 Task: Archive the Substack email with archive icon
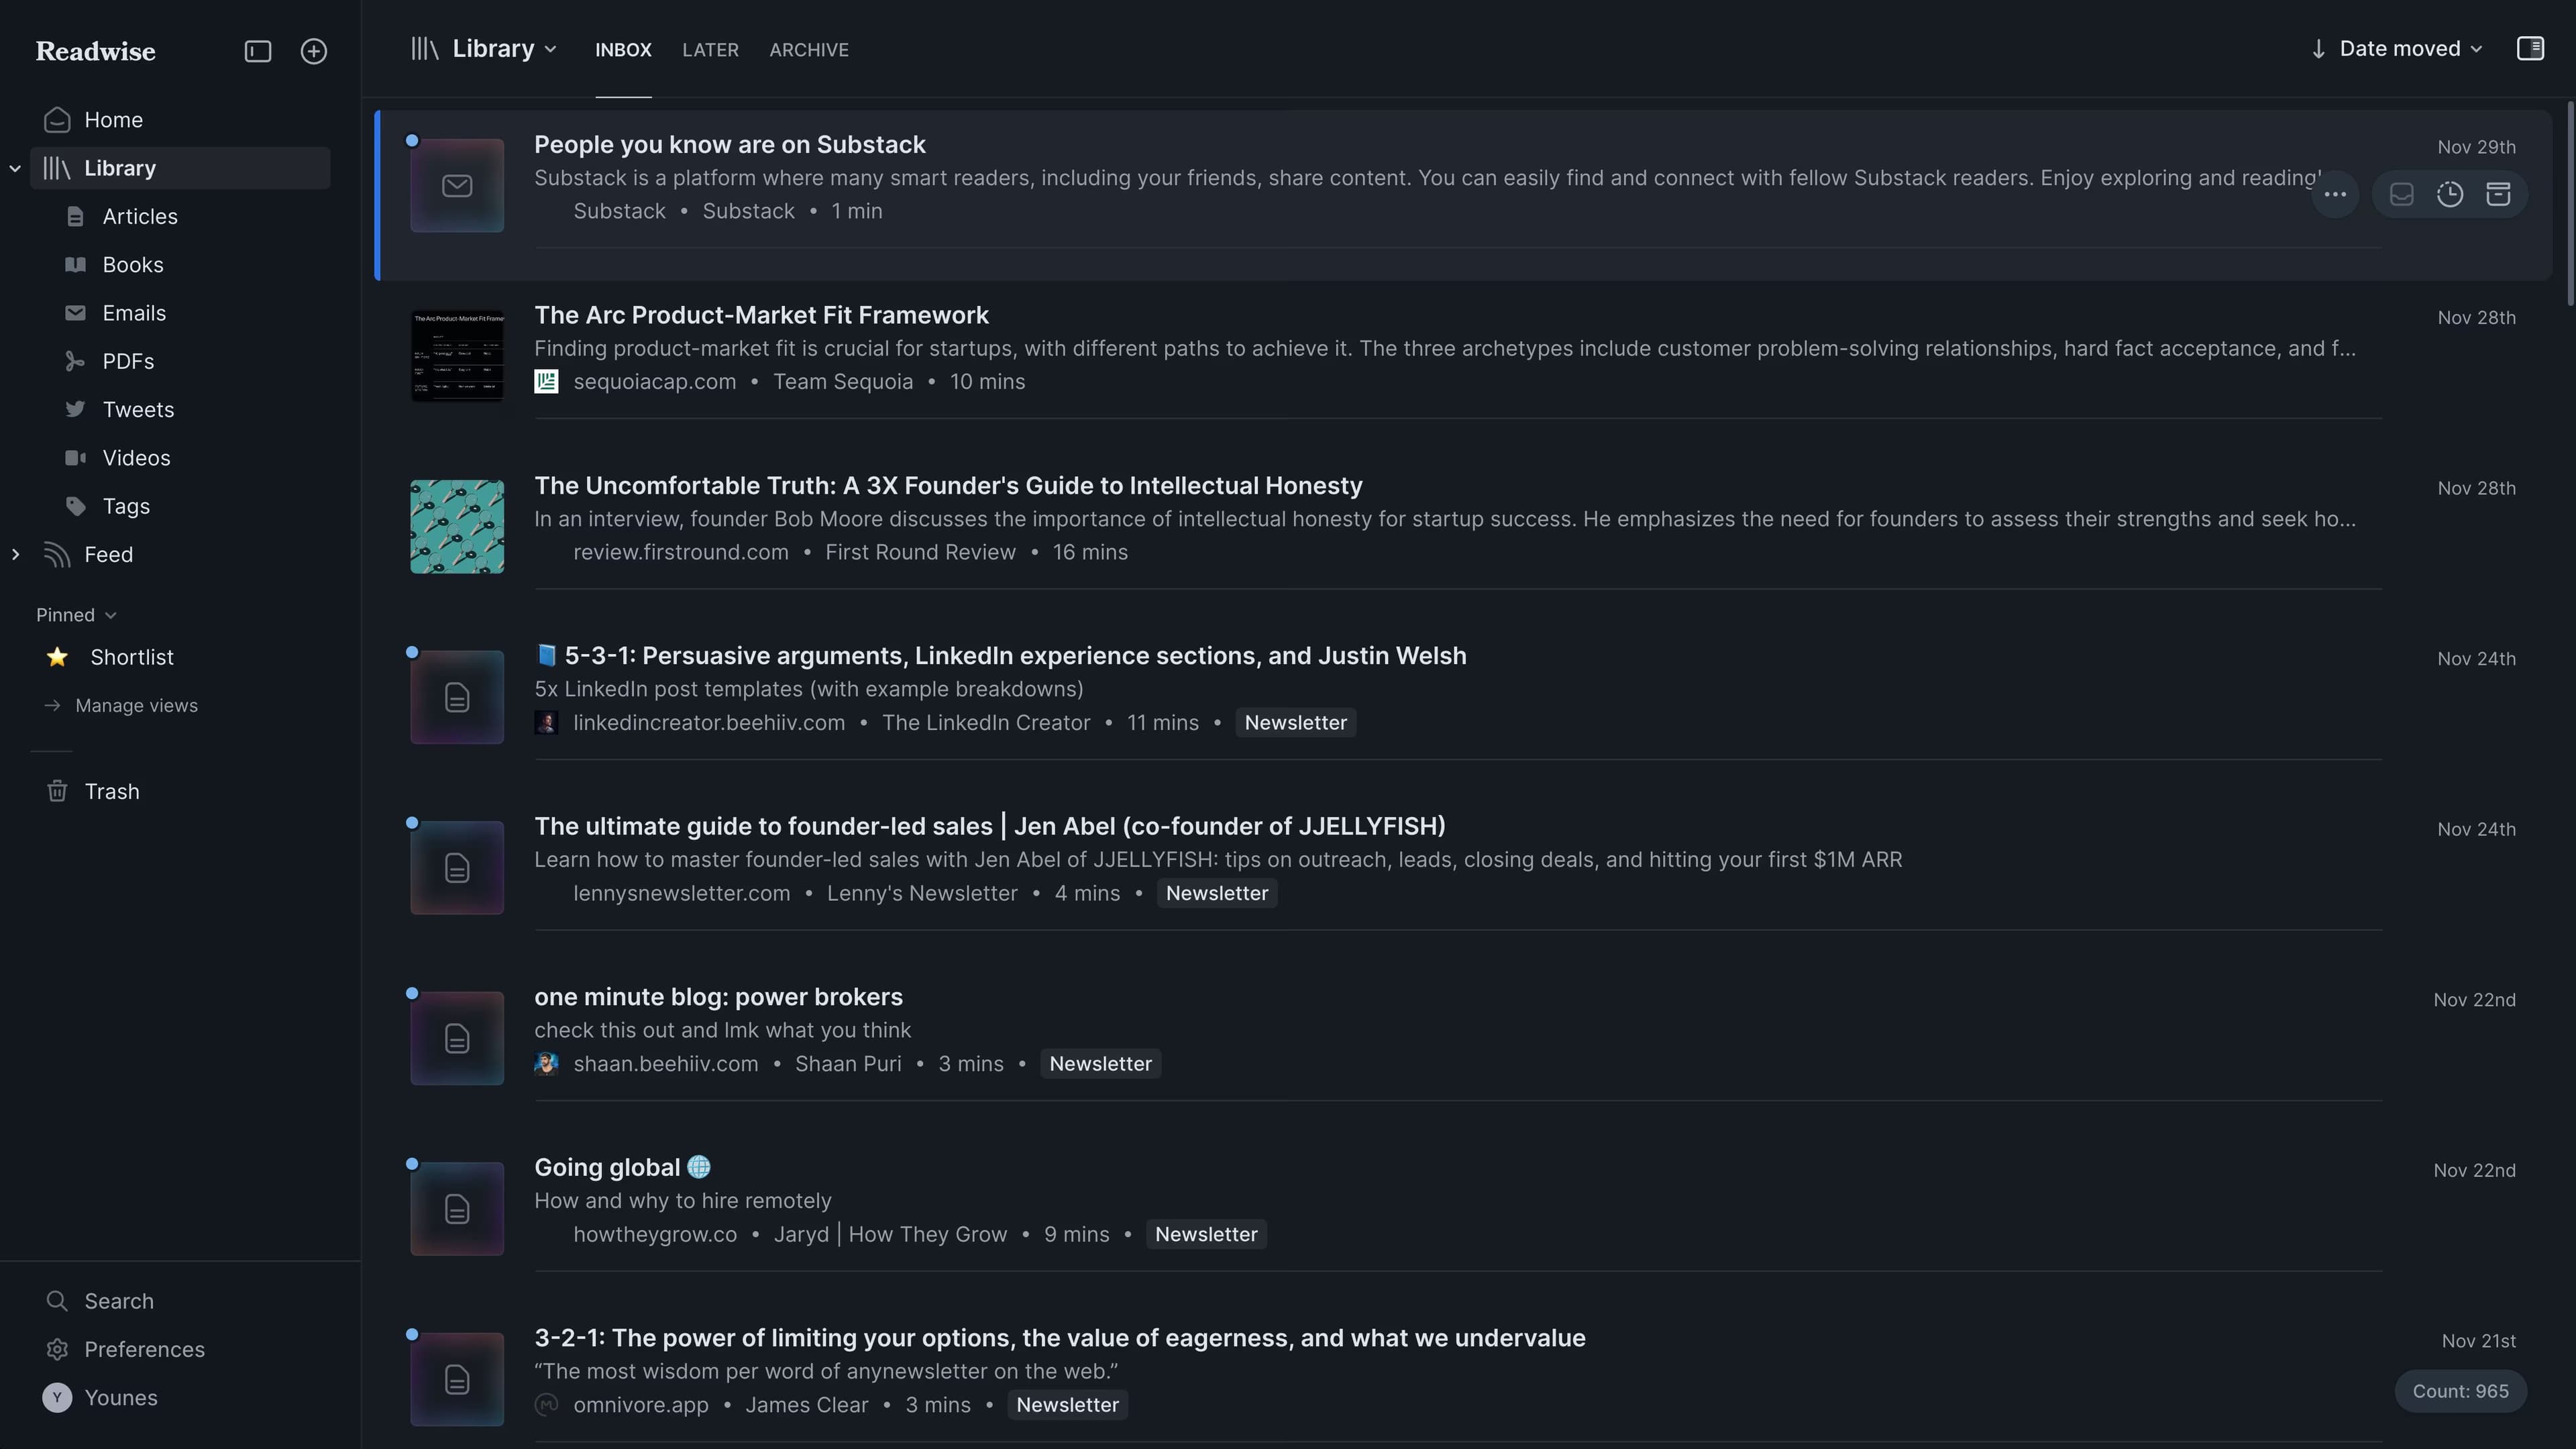point(2498,195)
